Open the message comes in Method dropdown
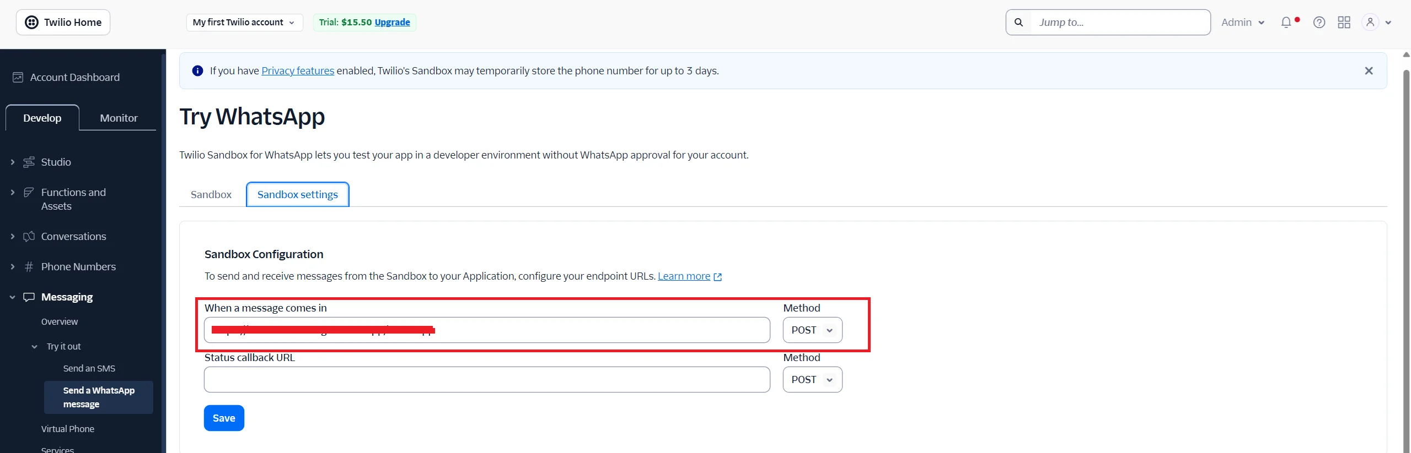1411x453 pixels. [812, 330]
